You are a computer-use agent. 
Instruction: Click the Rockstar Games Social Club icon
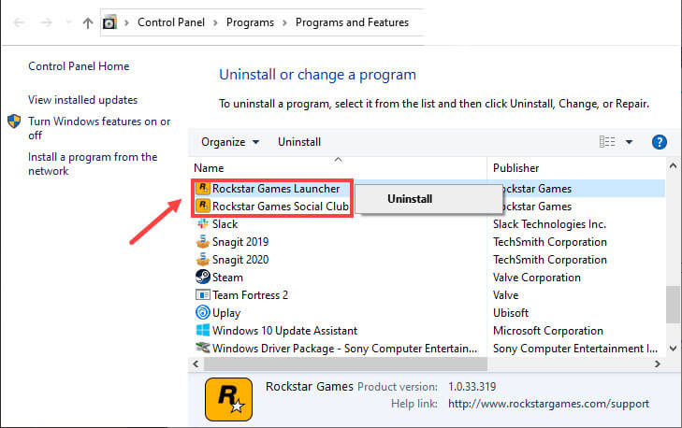203,206
